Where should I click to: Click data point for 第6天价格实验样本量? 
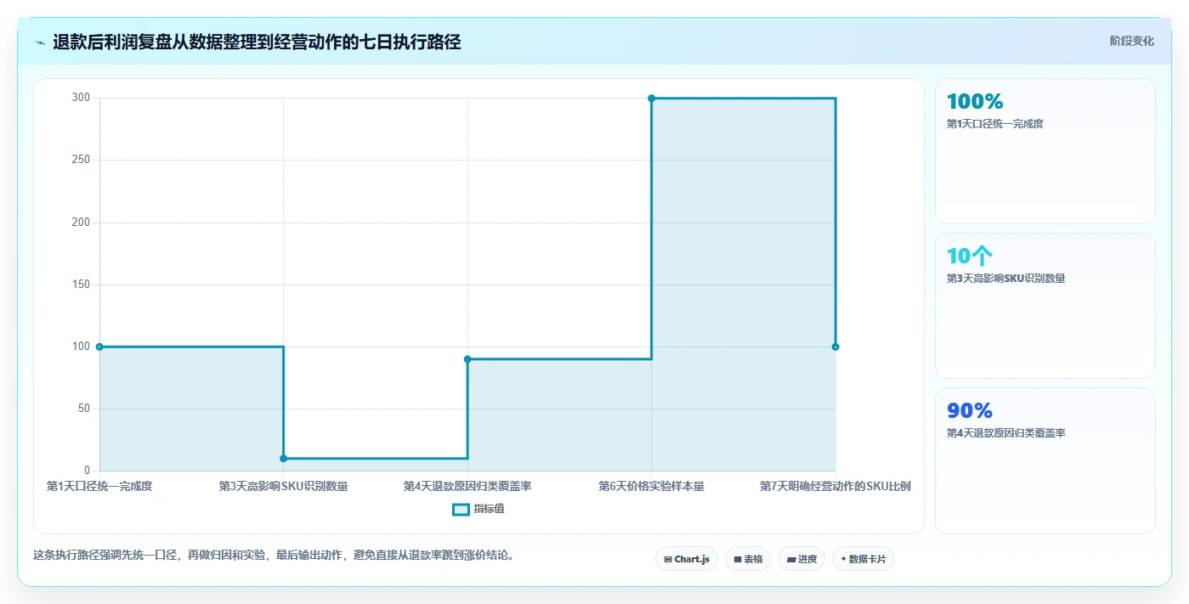tap(652, 99)
